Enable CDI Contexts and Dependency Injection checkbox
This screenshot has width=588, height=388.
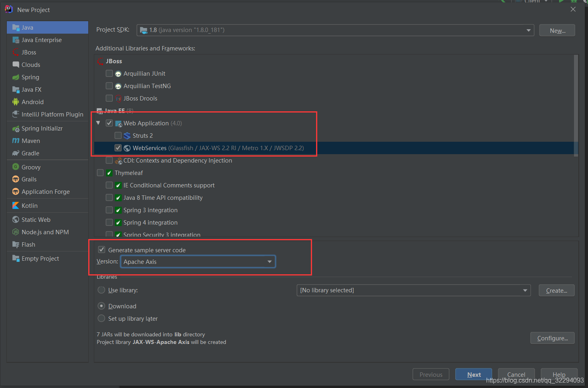point(109,161)
